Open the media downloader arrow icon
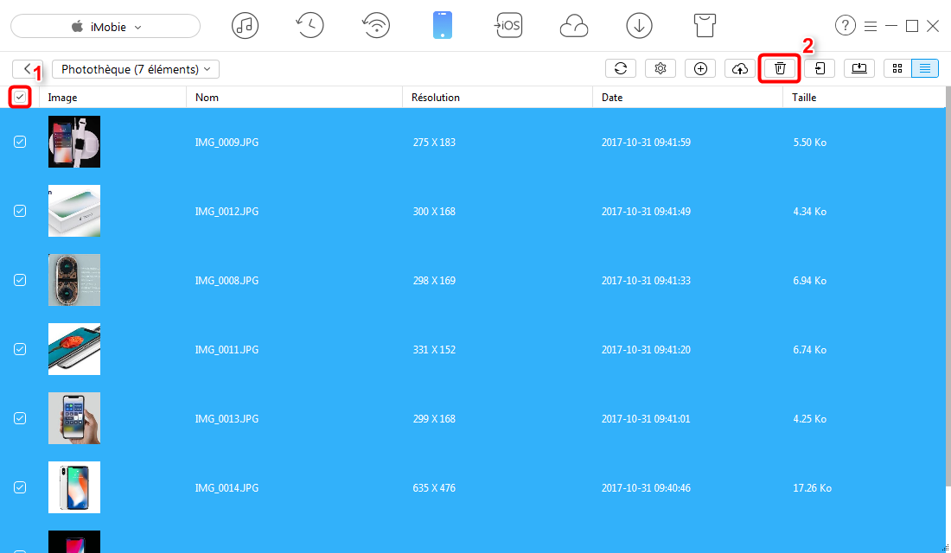Viewport: 951px width, 553px height. [639, 26]
